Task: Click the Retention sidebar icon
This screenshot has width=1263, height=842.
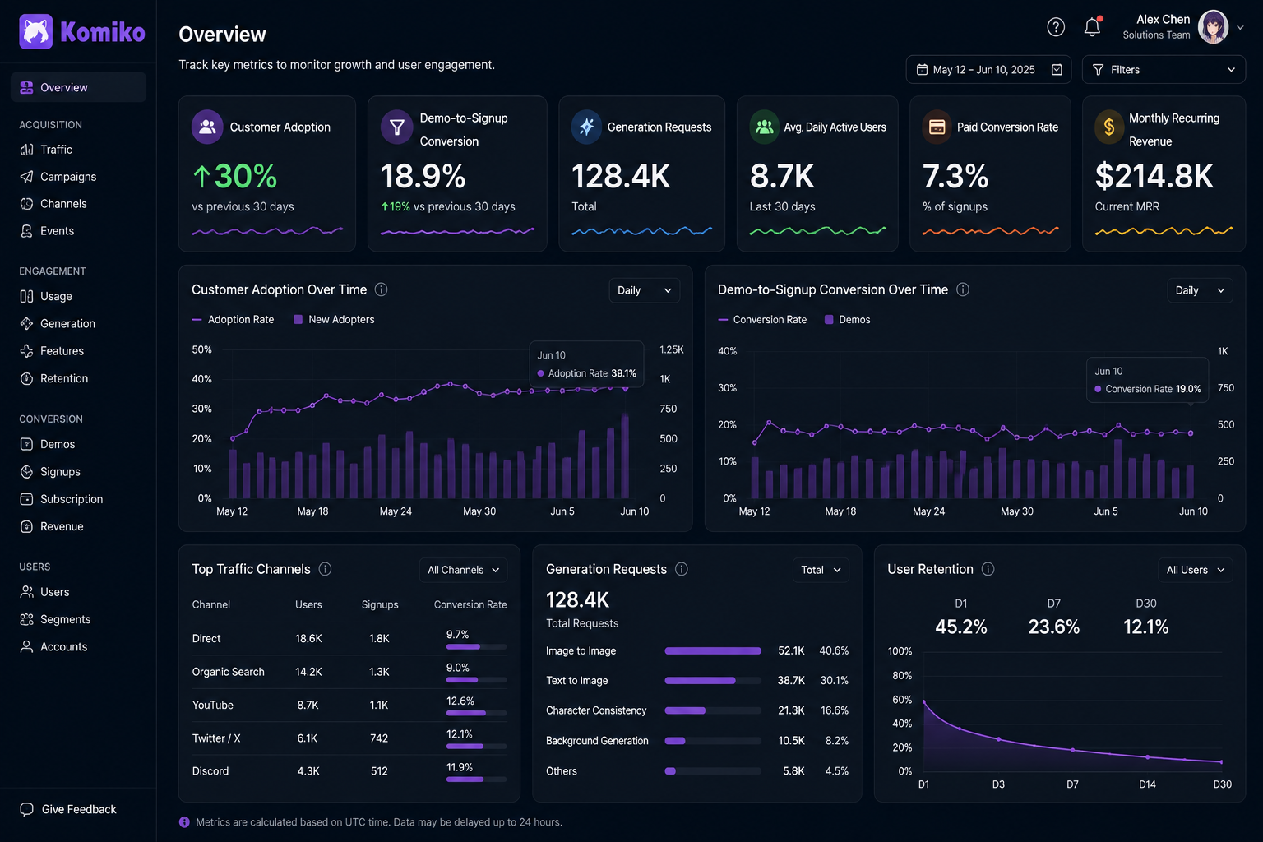Action: 26,378
